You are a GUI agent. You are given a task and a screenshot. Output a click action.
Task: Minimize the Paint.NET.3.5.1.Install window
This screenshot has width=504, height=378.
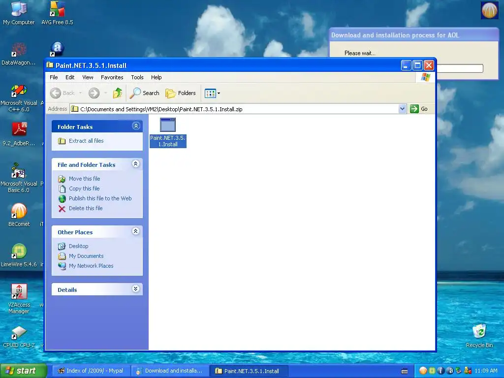(406, 65)
